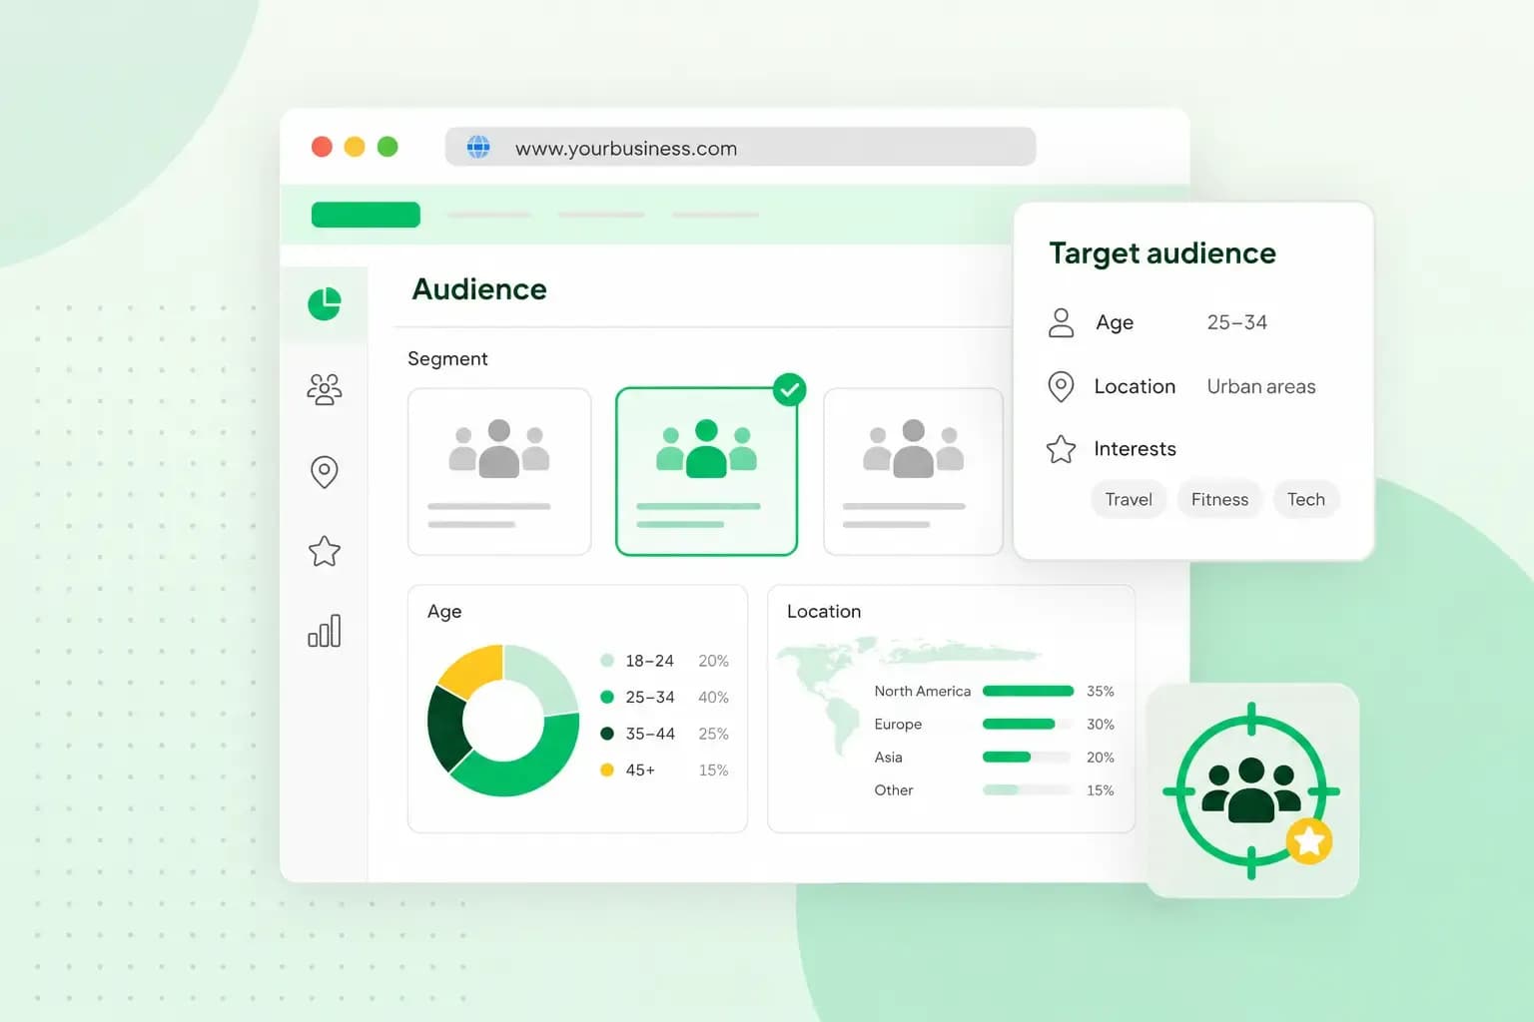Click the Age donut chart
Screen dimensions: 1534x1022
[503, 721]
